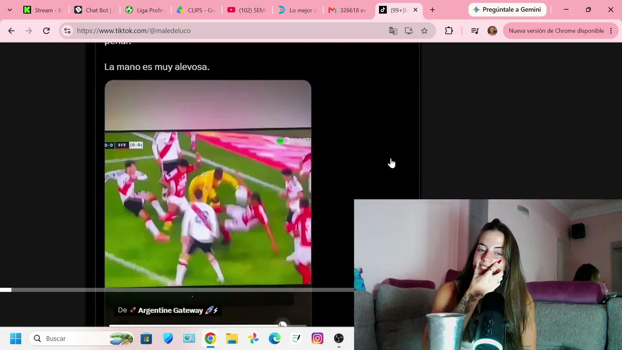
Task: Open a new tab with plus button
Action: 432,10
